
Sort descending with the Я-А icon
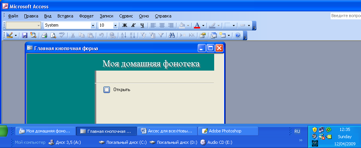132,35
